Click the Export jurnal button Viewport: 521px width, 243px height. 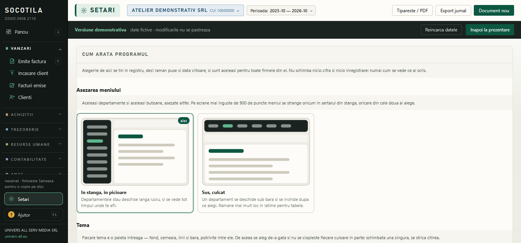point(453,10)
